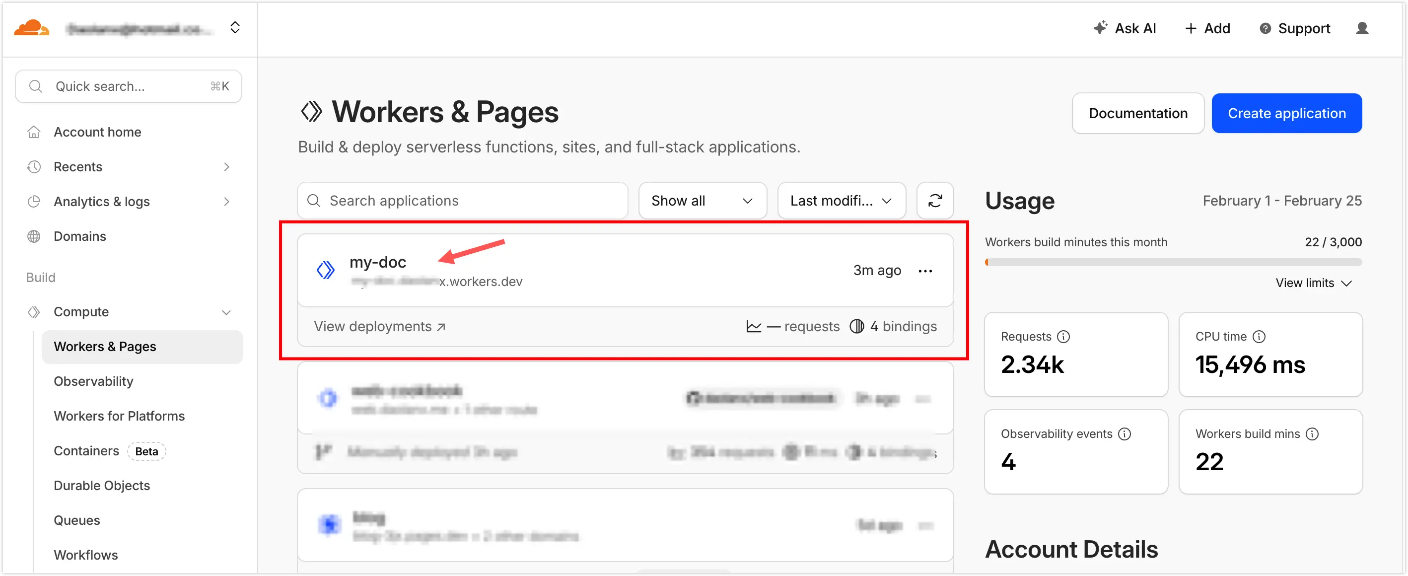Viewport: 1408px width, 576px height.
Task: Click the Cloudflare logo icon
Action: [31, 28]
